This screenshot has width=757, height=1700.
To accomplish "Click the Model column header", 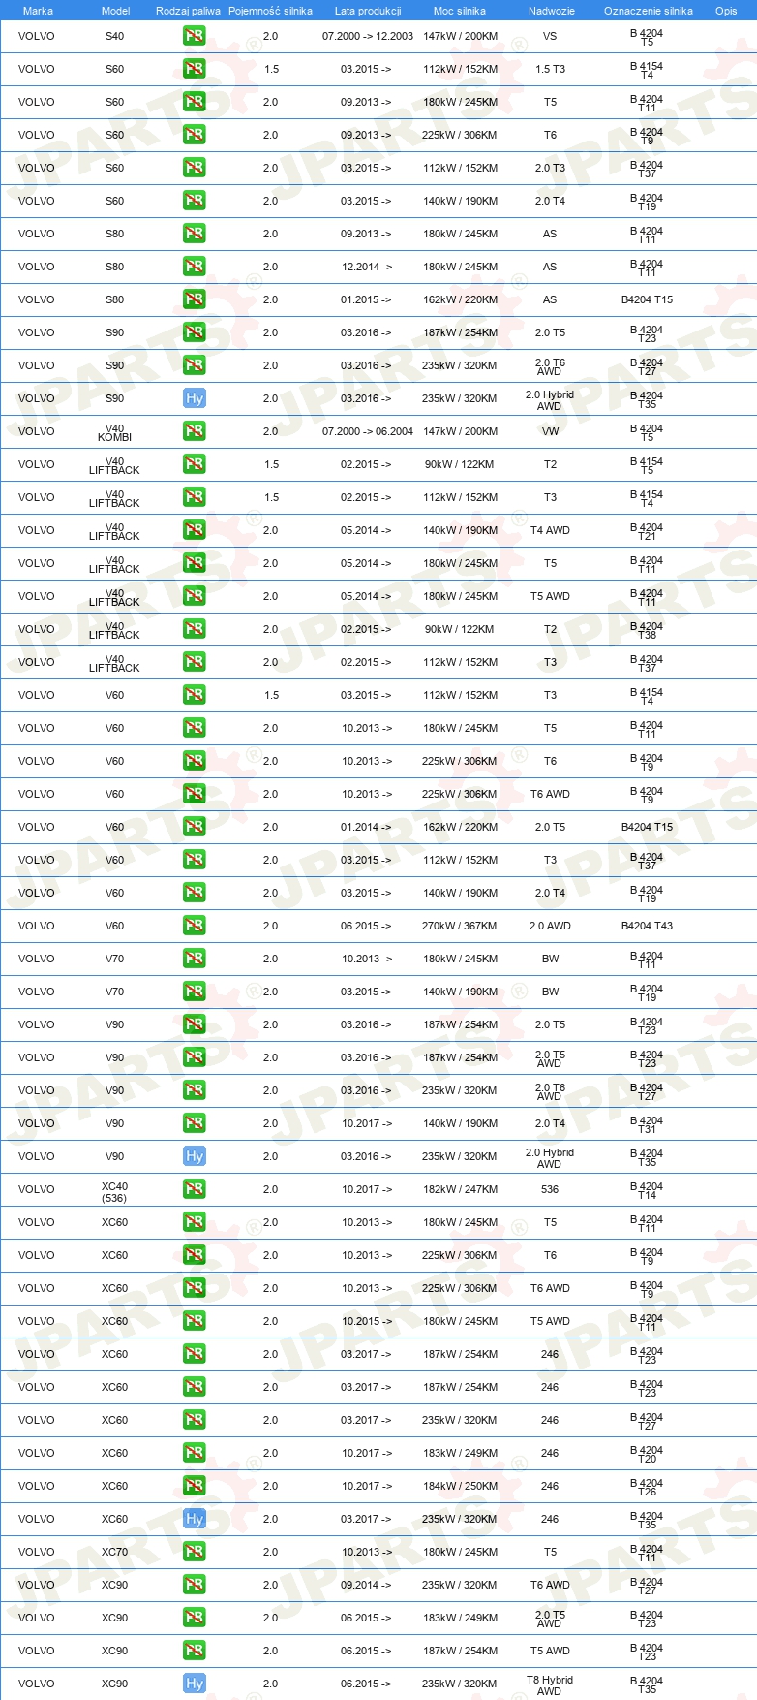I will coord(116,11).
